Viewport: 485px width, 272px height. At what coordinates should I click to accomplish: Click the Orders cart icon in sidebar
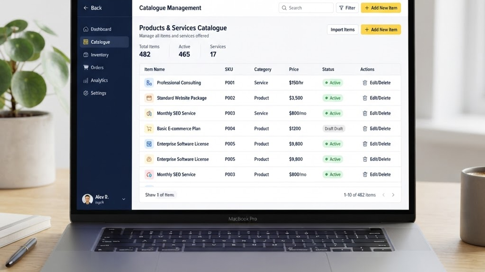[x=86, y=67]
